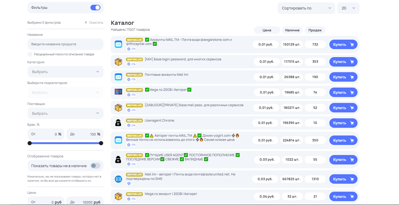The width and height of the screenshot is (399, 205).
Task: Click the sales count 1310
Action: 315,179
